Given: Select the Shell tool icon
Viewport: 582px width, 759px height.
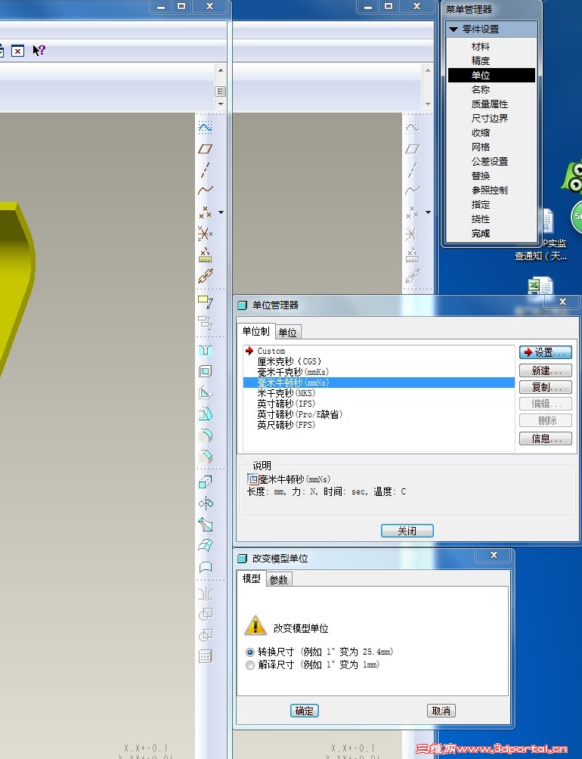Looking at the screenshot, I should click(x=206, y=371).
